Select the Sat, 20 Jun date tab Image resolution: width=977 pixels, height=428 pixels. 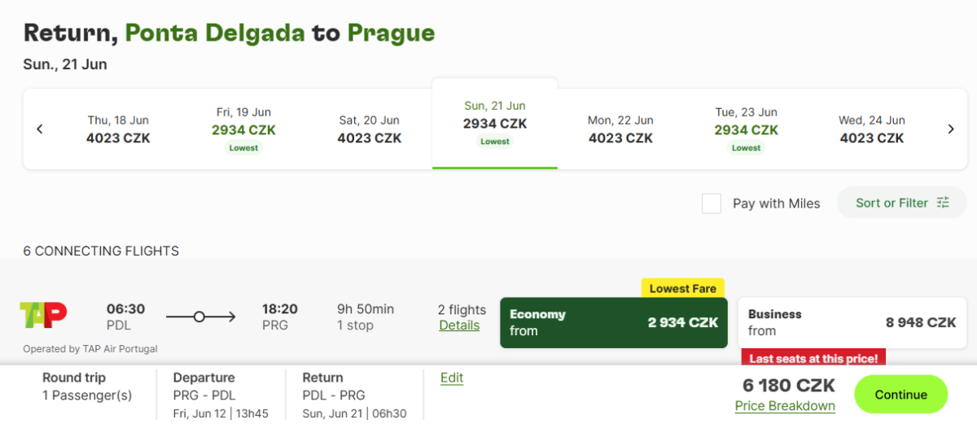tap(369, 129)
